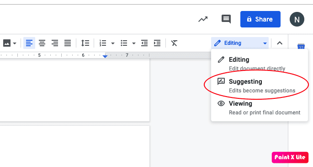Screen dimensions: 313x167
Task: Choose Viewing mode from the menu
Action: (x=260, y=108)
